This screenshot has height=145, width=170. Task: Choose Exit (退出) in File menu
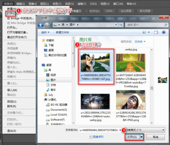pos(12,131)
